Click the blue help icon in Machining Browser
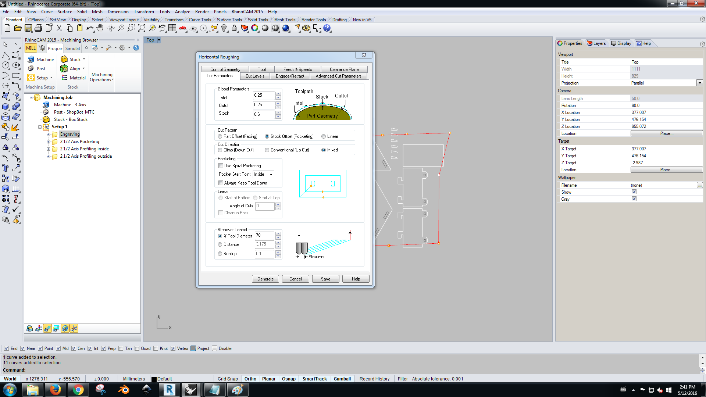Viewport: 706px width, 397px height. point(136,48)
